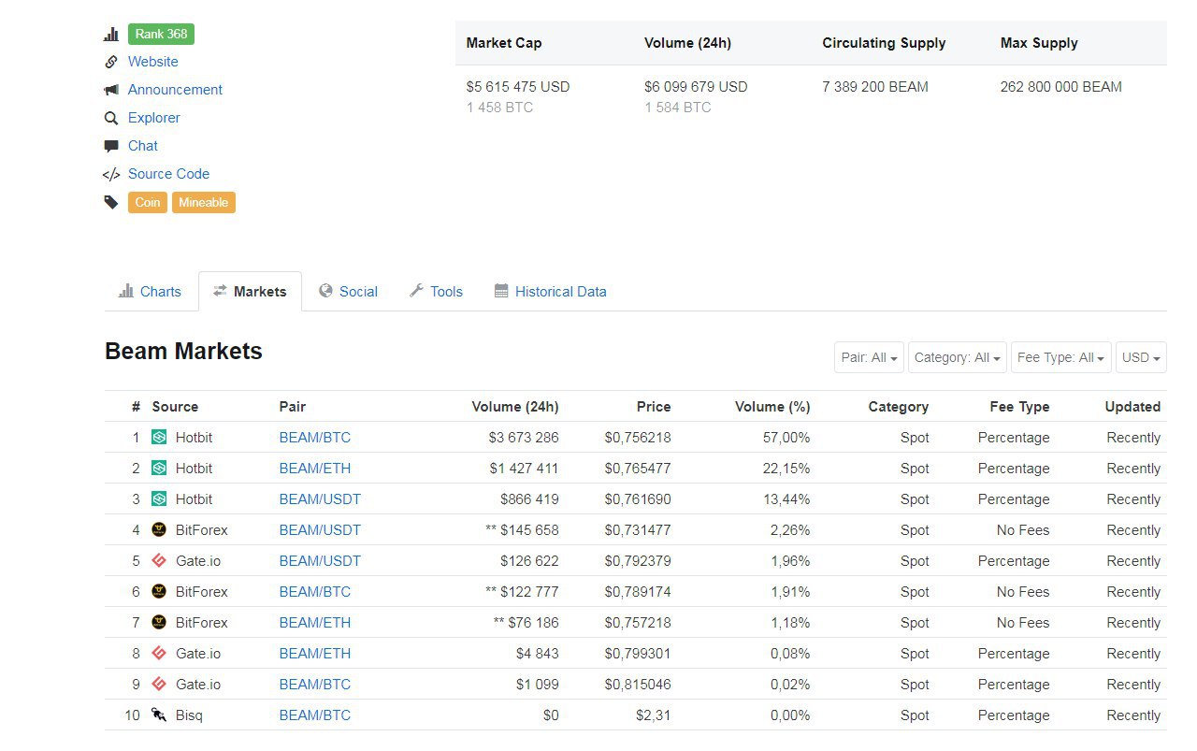Click the Gate.io logo in row 5
1197x751 pixels.
click(159, 561)
